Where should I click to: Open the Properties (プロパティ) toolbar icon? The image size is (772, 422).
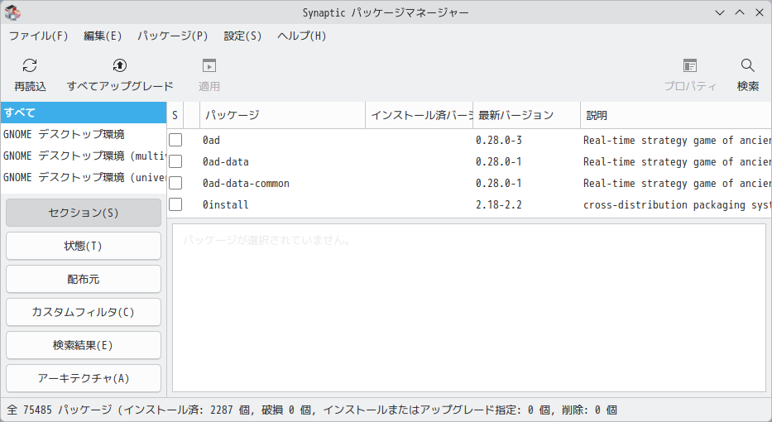point(690,66)
